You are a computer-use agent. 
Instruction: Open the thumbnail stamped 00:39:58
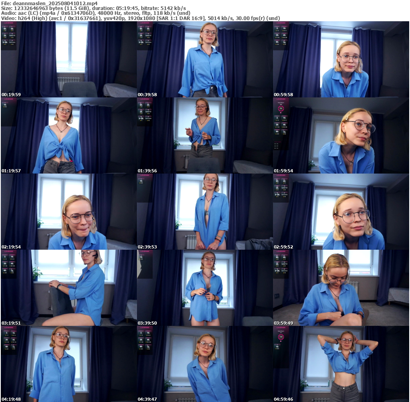(205, 59)
